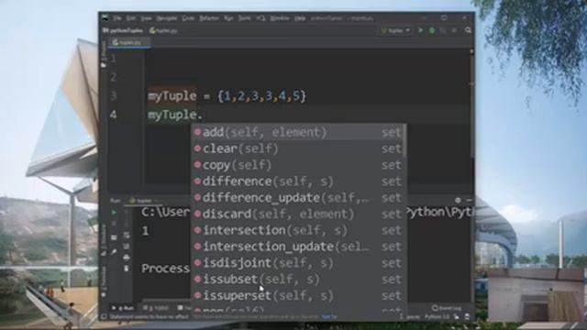This screenshot has width=587, height=330.
Task: Select the tuples tab in Run panel
Action: tap(143, 201)
